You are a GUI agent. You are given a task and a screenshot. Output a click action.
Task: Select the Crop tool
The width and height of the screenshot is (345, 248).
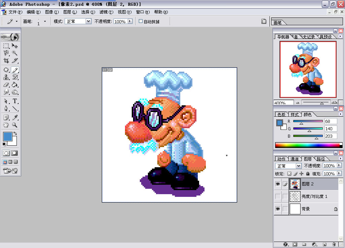coord(6,61)
